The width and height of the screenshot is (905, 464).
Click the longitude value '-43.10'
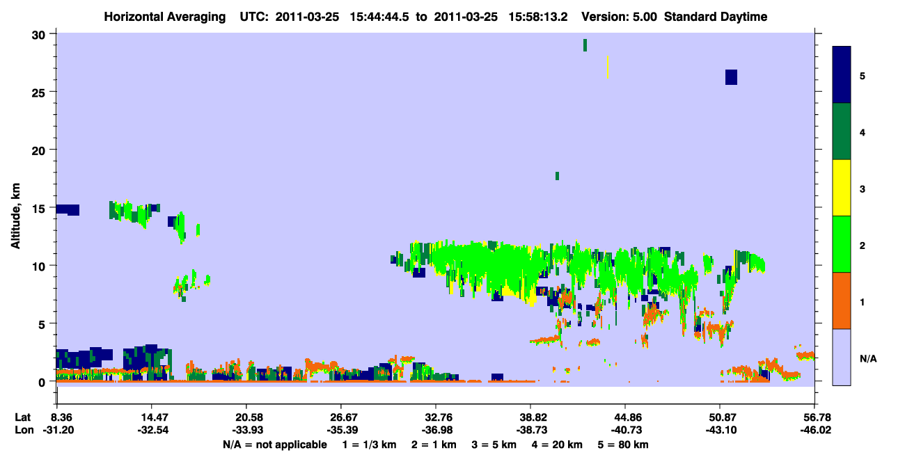click(720, 431)
